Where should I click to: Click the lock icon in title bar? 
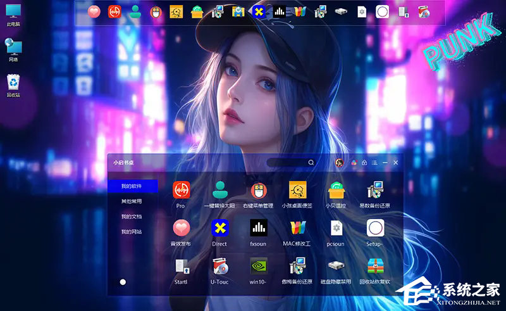tap(364, 163)
